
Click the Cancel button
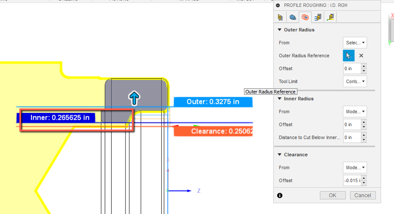point(363,195)
